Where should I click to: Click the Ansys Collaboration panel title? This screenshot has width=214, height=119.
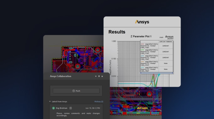(60, 76)
